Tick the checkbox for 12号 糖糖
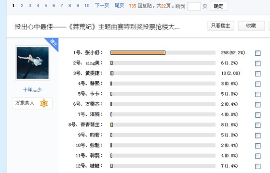This screenshot has height=173, width=270. tap(258, 166)
